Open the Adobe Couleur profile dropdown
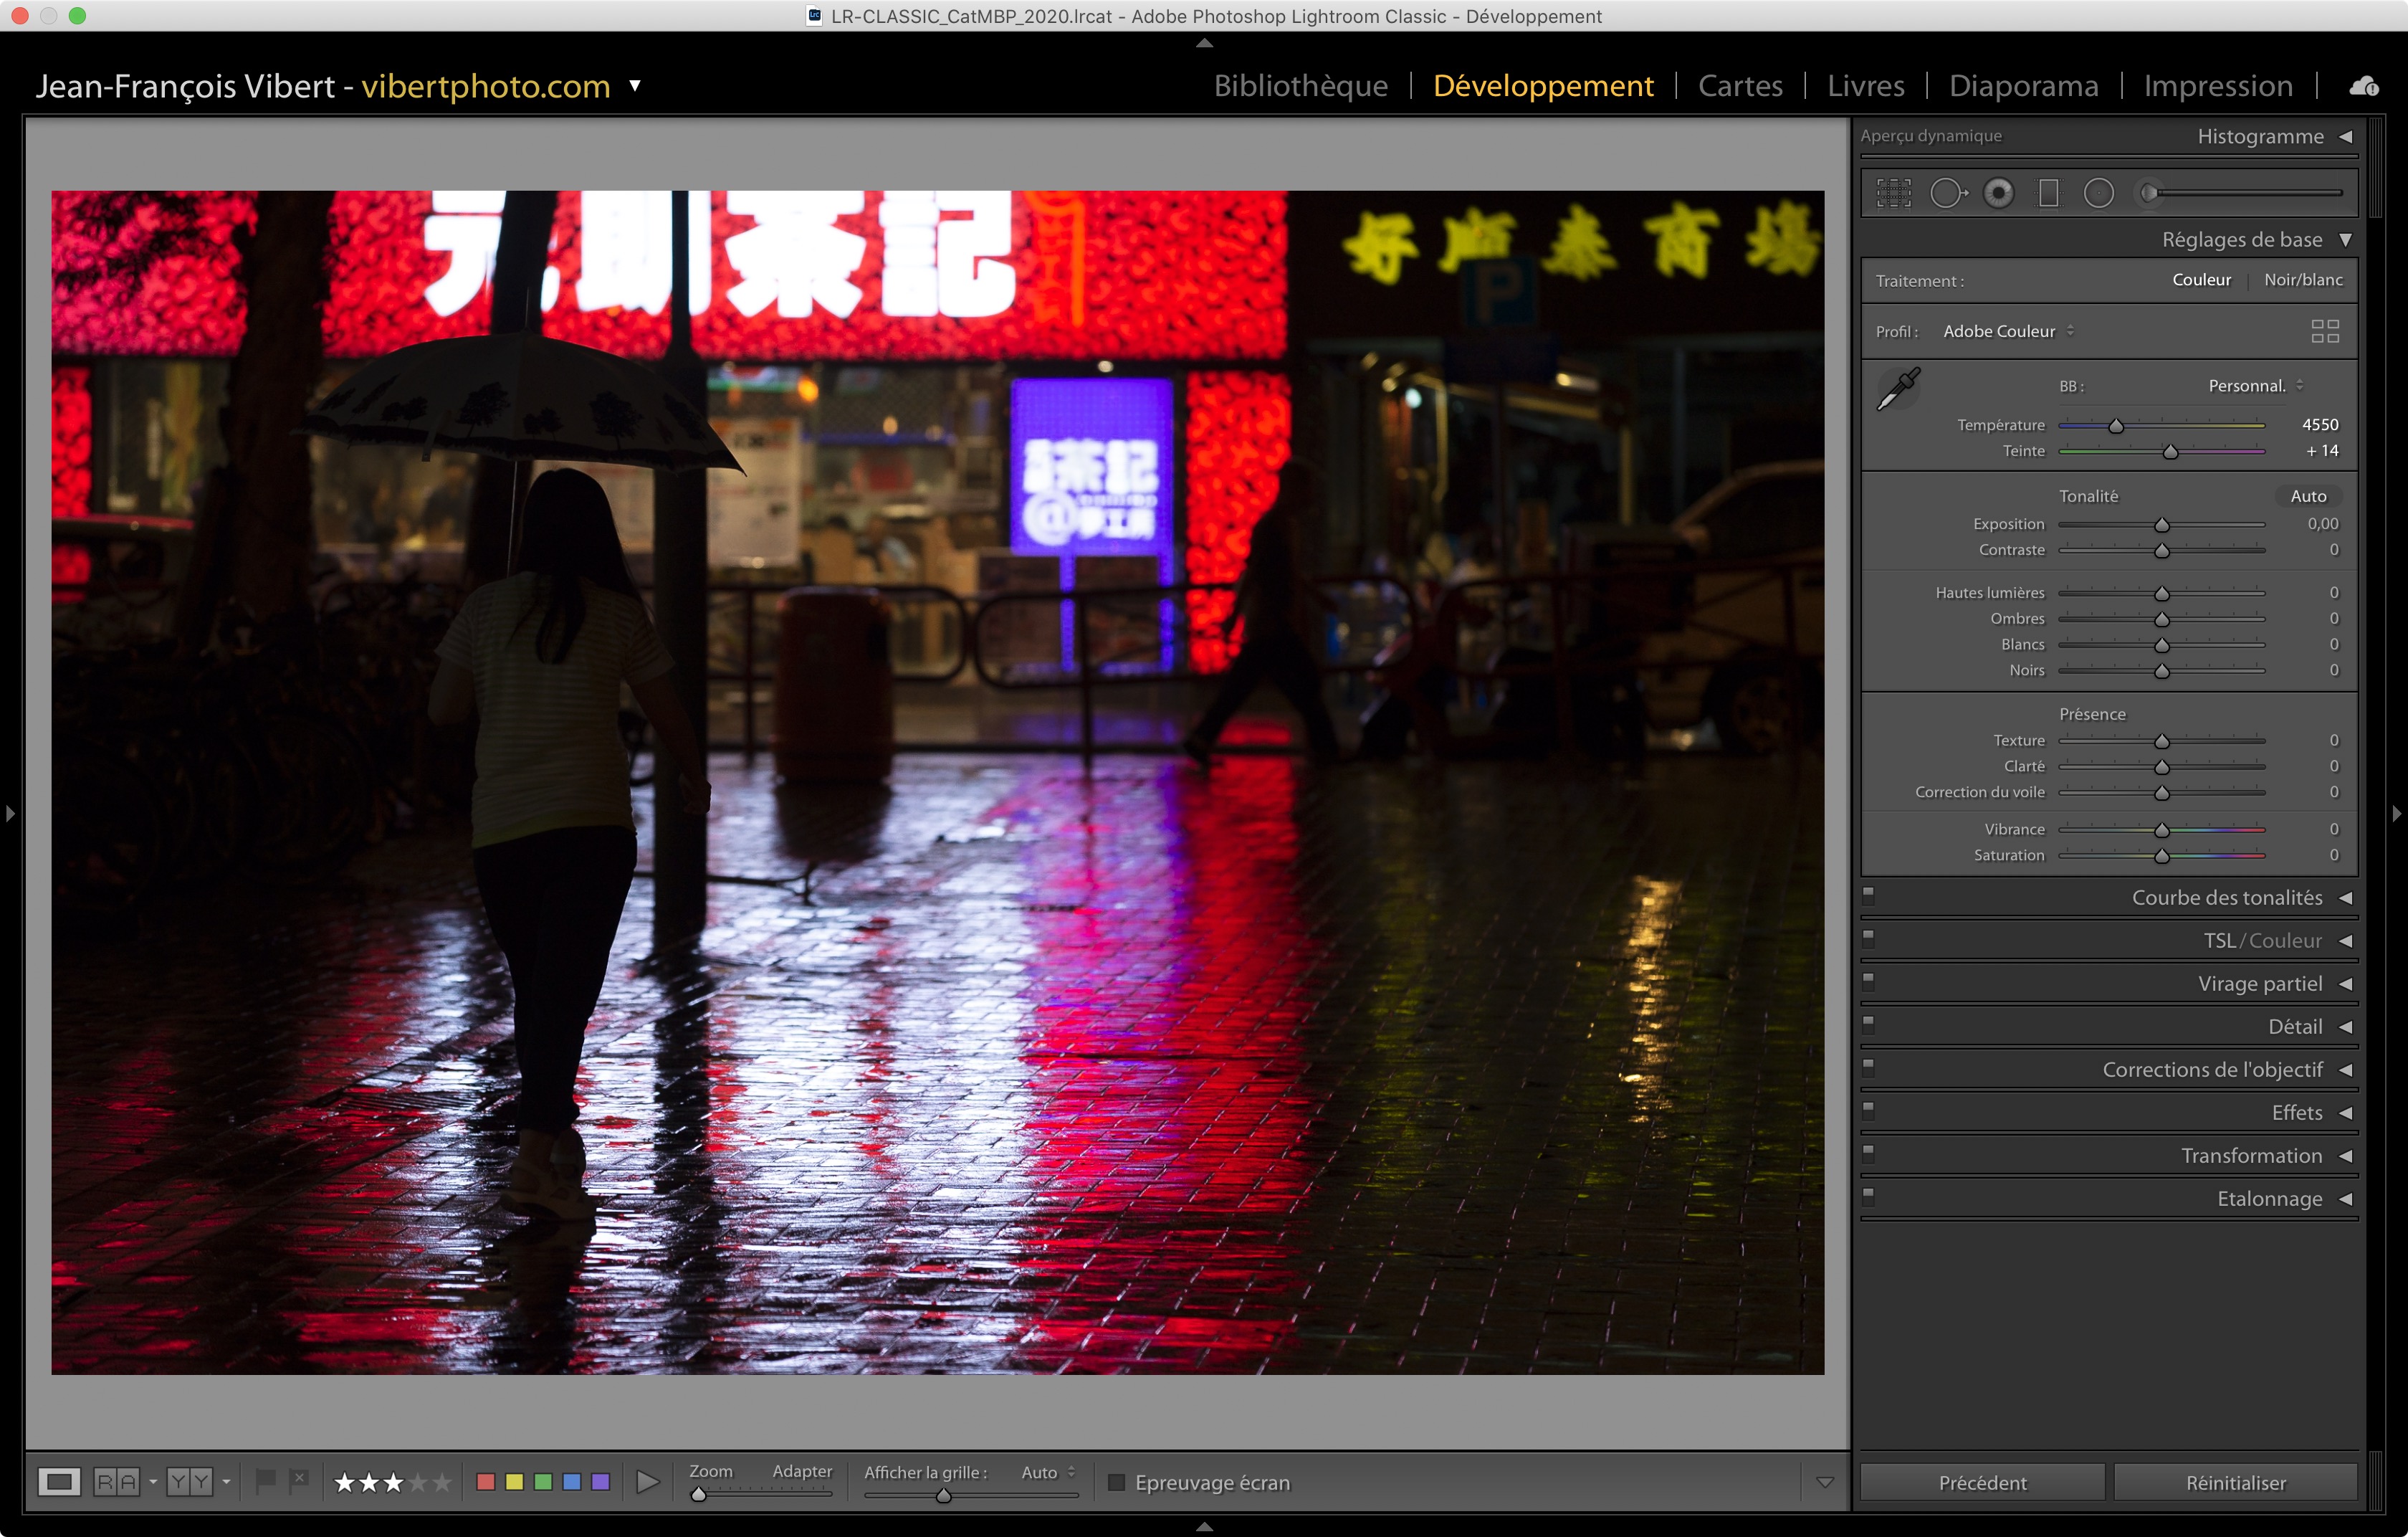Viewport: 2408px width, 1537px height. (2008, 331)
